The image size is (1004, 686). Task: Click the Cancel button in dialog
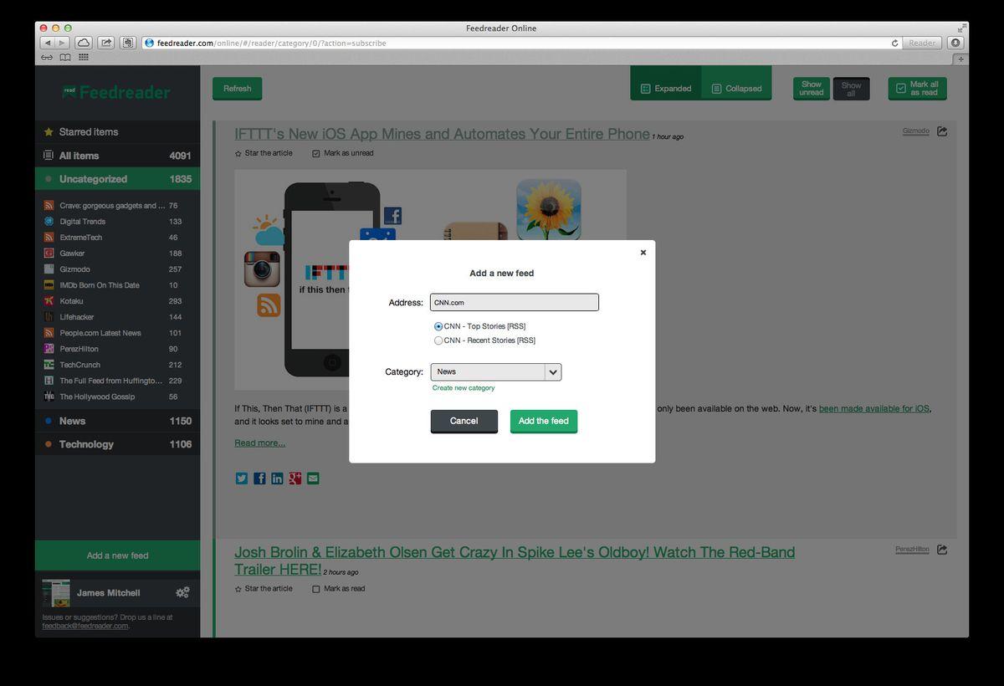[464, 421]
